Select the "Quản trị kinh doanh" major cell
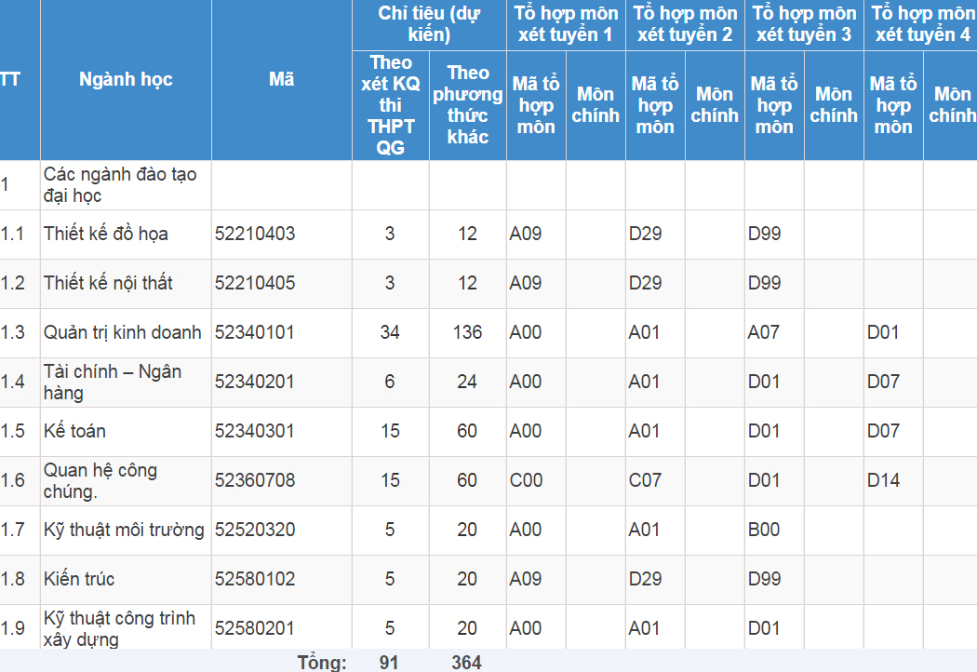The image size is (977, 672). pos(123,332)
